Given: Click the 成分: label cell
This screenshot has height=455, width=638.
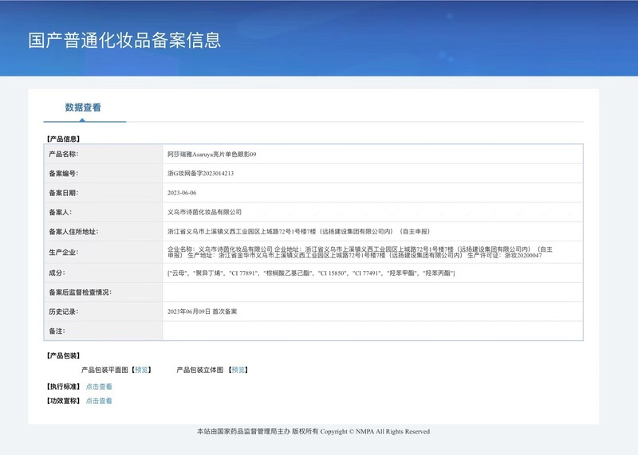Looking at the screenshot, I should [104, 273].
